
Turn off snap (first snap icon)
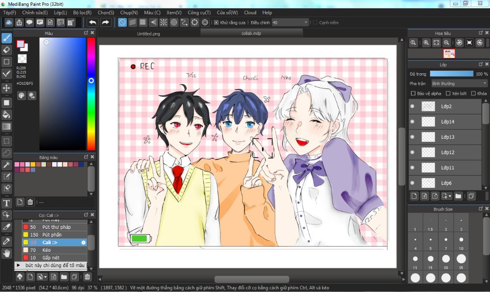pyautogui.click(x=122, y=22)
